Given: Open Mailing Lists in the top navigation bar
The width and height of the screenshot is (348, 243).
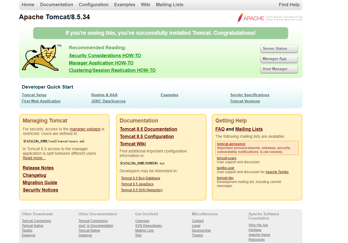Looking at the screenshot, I should [x=170, y=5].
